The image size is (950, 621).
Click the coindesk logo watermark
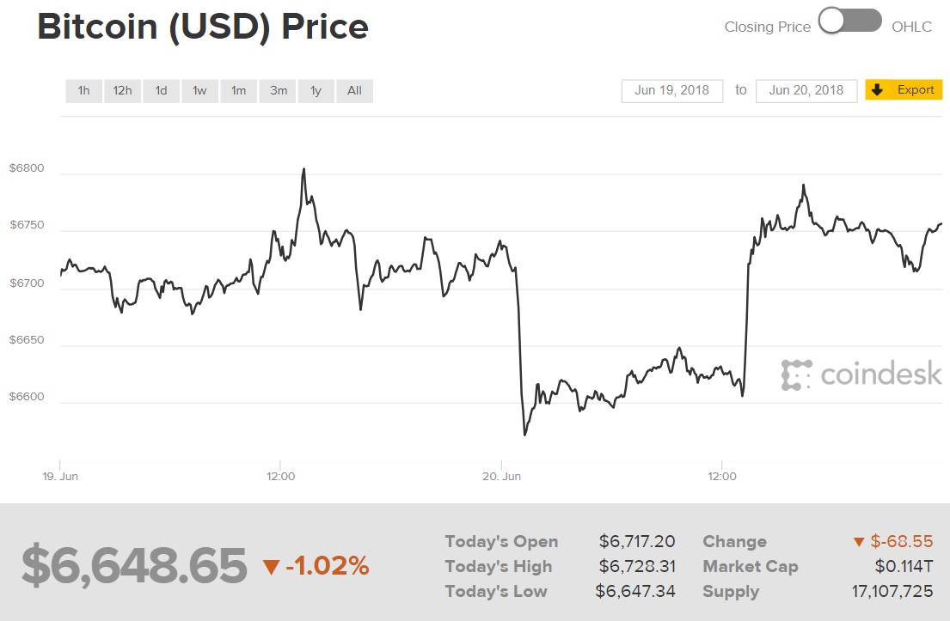click(861, 374)
